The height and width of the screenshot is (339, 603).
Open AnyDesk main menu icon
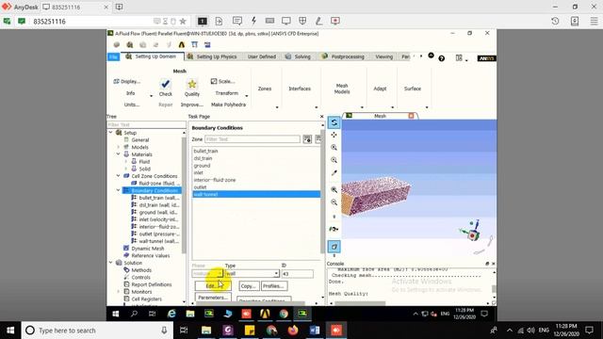pyautogui.click(x=595, y=21)
